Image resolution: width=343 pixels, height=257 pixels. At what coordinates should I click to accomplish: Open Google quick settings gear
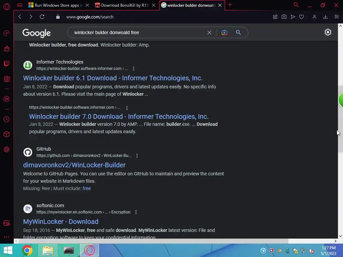click(328, 32)
